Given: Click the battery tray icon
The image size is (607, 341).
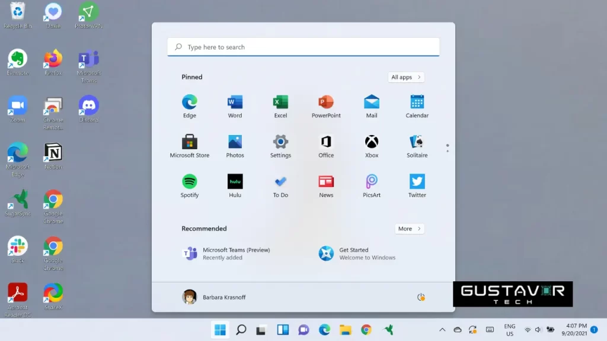Looking at the screenshot, I should pos(550,330).
